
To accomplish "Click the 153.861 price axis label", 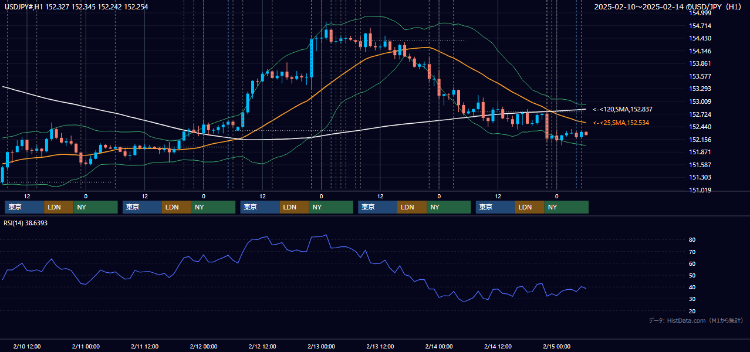I will (700, 63).
